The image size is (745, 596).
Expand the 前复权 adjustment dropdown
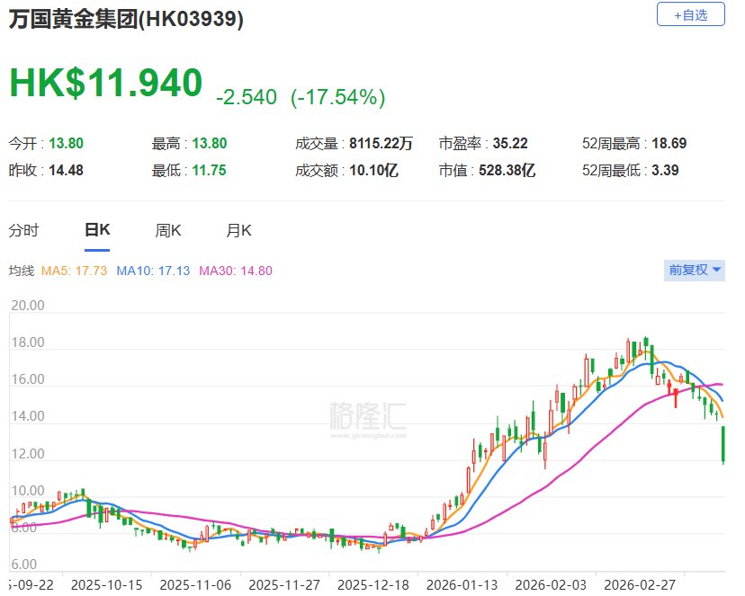click(693, 270)
